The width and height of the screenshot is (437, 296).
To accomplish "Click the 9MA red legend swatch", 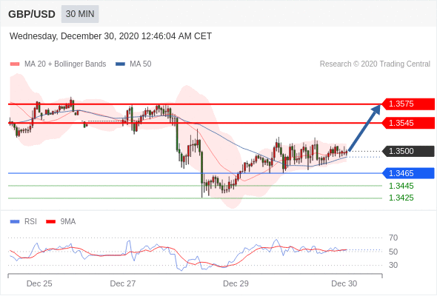I will [50, 222].
